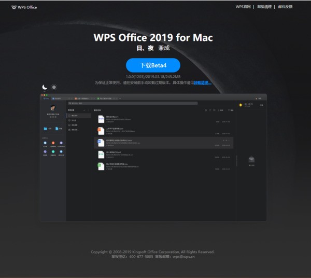
Task: Click the preview file list scrollbar
Action: [237, 161]
